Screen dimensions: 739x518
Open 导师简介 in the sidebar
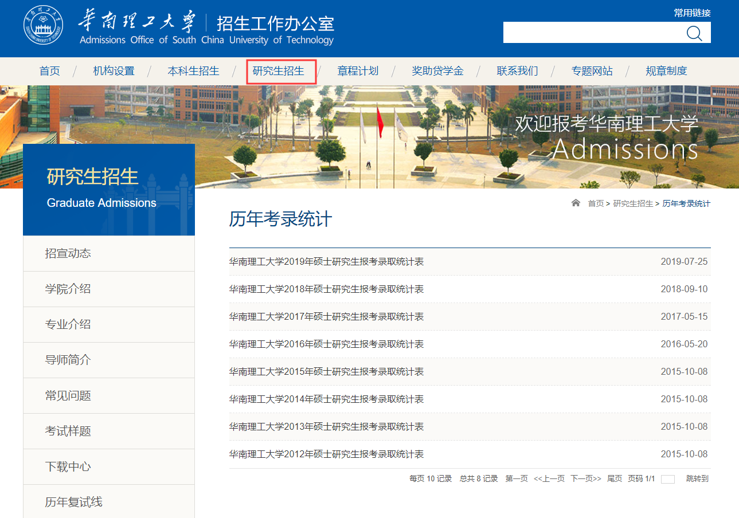[x=109, y=360]
